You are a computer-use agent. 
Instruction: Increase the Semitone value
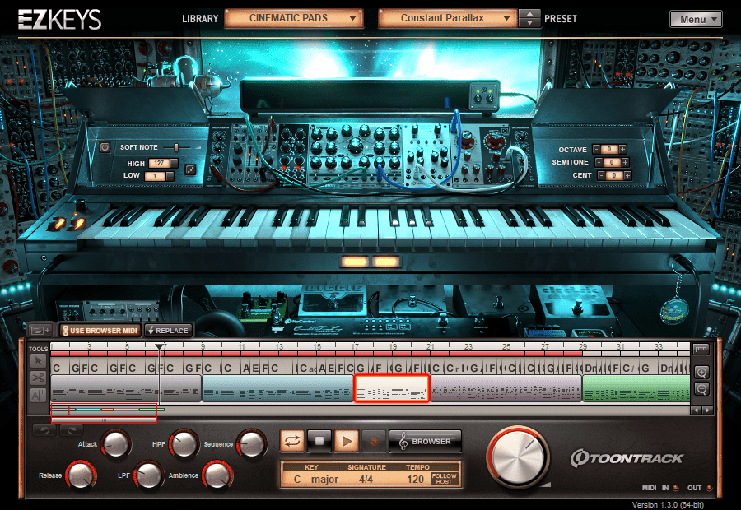point(625,162)
